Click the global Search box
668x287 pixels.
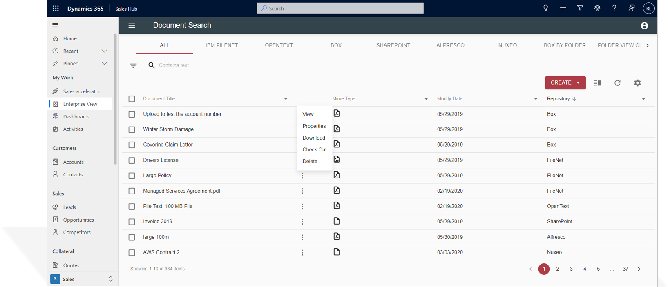(x=340, y=8)
